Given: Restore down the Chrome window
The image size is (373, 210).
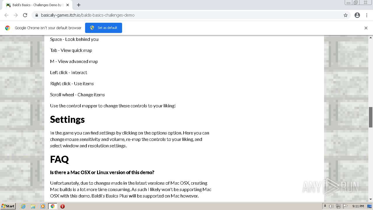Looking at the screenshot, I should [x=356, y=3].
